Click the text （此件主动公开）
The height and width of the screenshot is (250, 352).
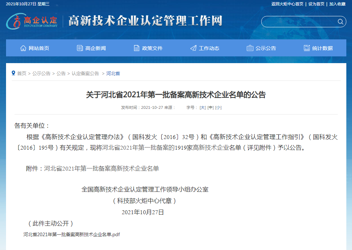tap(50, 223)
